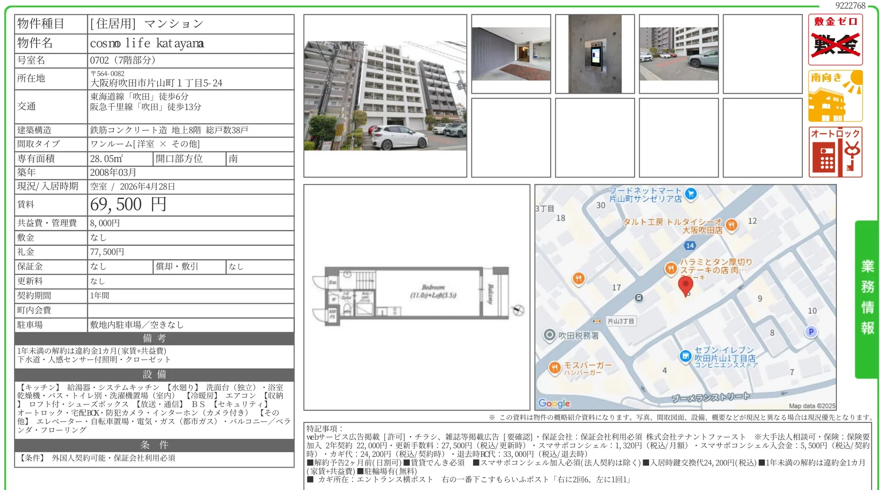Click the タルト工房 restaurant marker icon
This screenshot has height=490, width=885.
tap(731, 224)
